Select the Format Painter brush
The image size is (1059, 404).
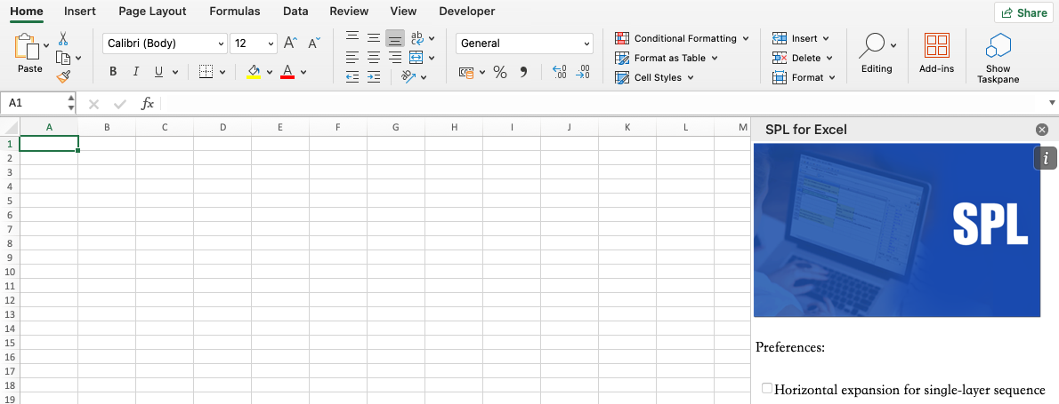tap(63, 76)
